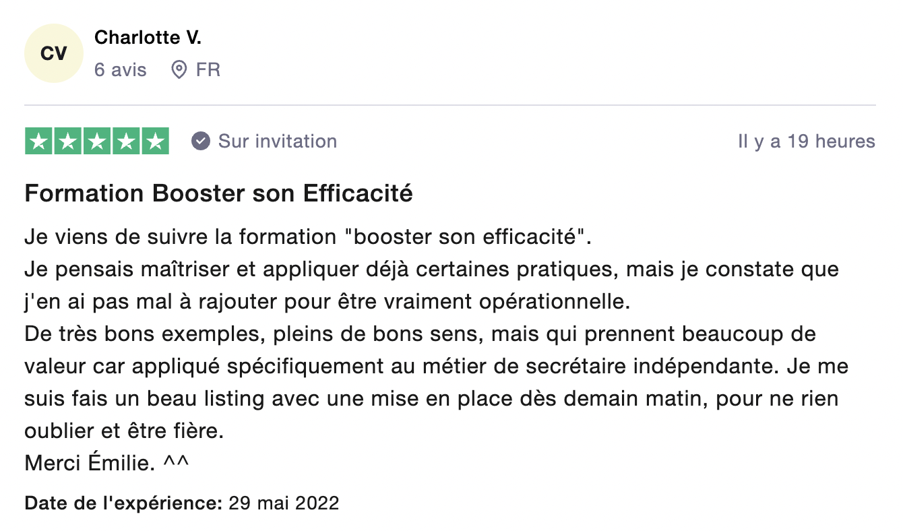Click the line starting "Je pensais maîtriser"
Screen dimensions: 903x531
click(431, 270)
